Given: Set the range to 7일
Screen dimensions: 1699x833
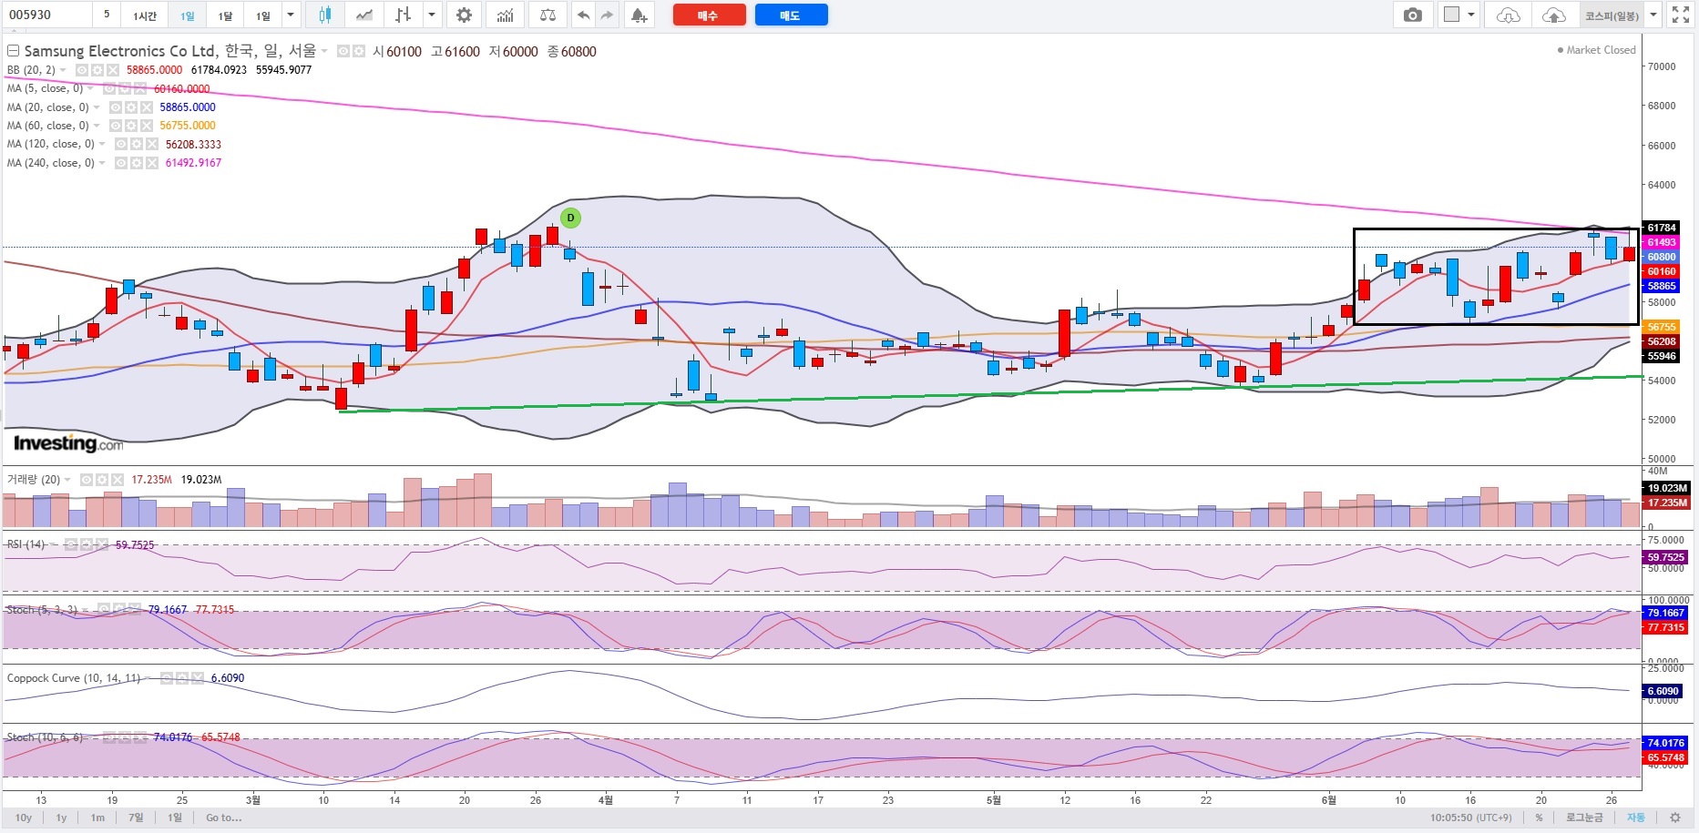Looking at the screenshot, I should click(136, 818).
